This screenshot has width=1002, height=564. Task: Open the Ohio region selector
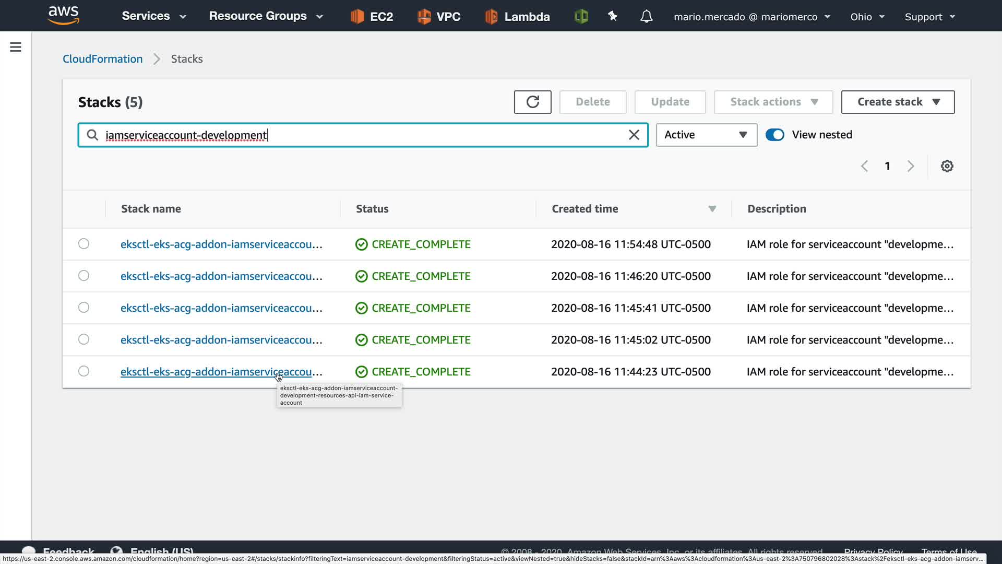click(x=867, y=17)
